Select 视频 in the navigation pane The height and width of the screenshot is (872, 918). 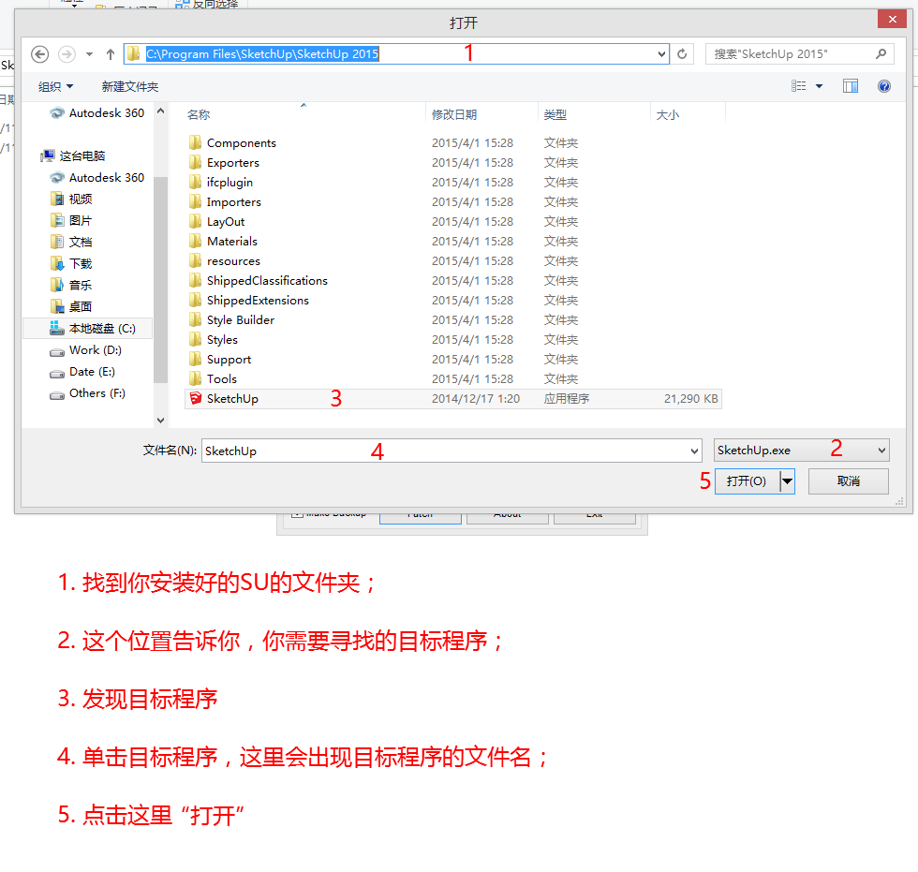pos(71,199)
